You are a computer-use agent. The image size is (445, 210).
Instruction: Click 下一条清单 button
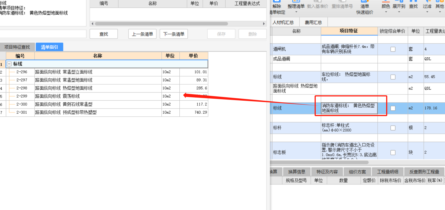pyautogui.click(x=174, y=34)
